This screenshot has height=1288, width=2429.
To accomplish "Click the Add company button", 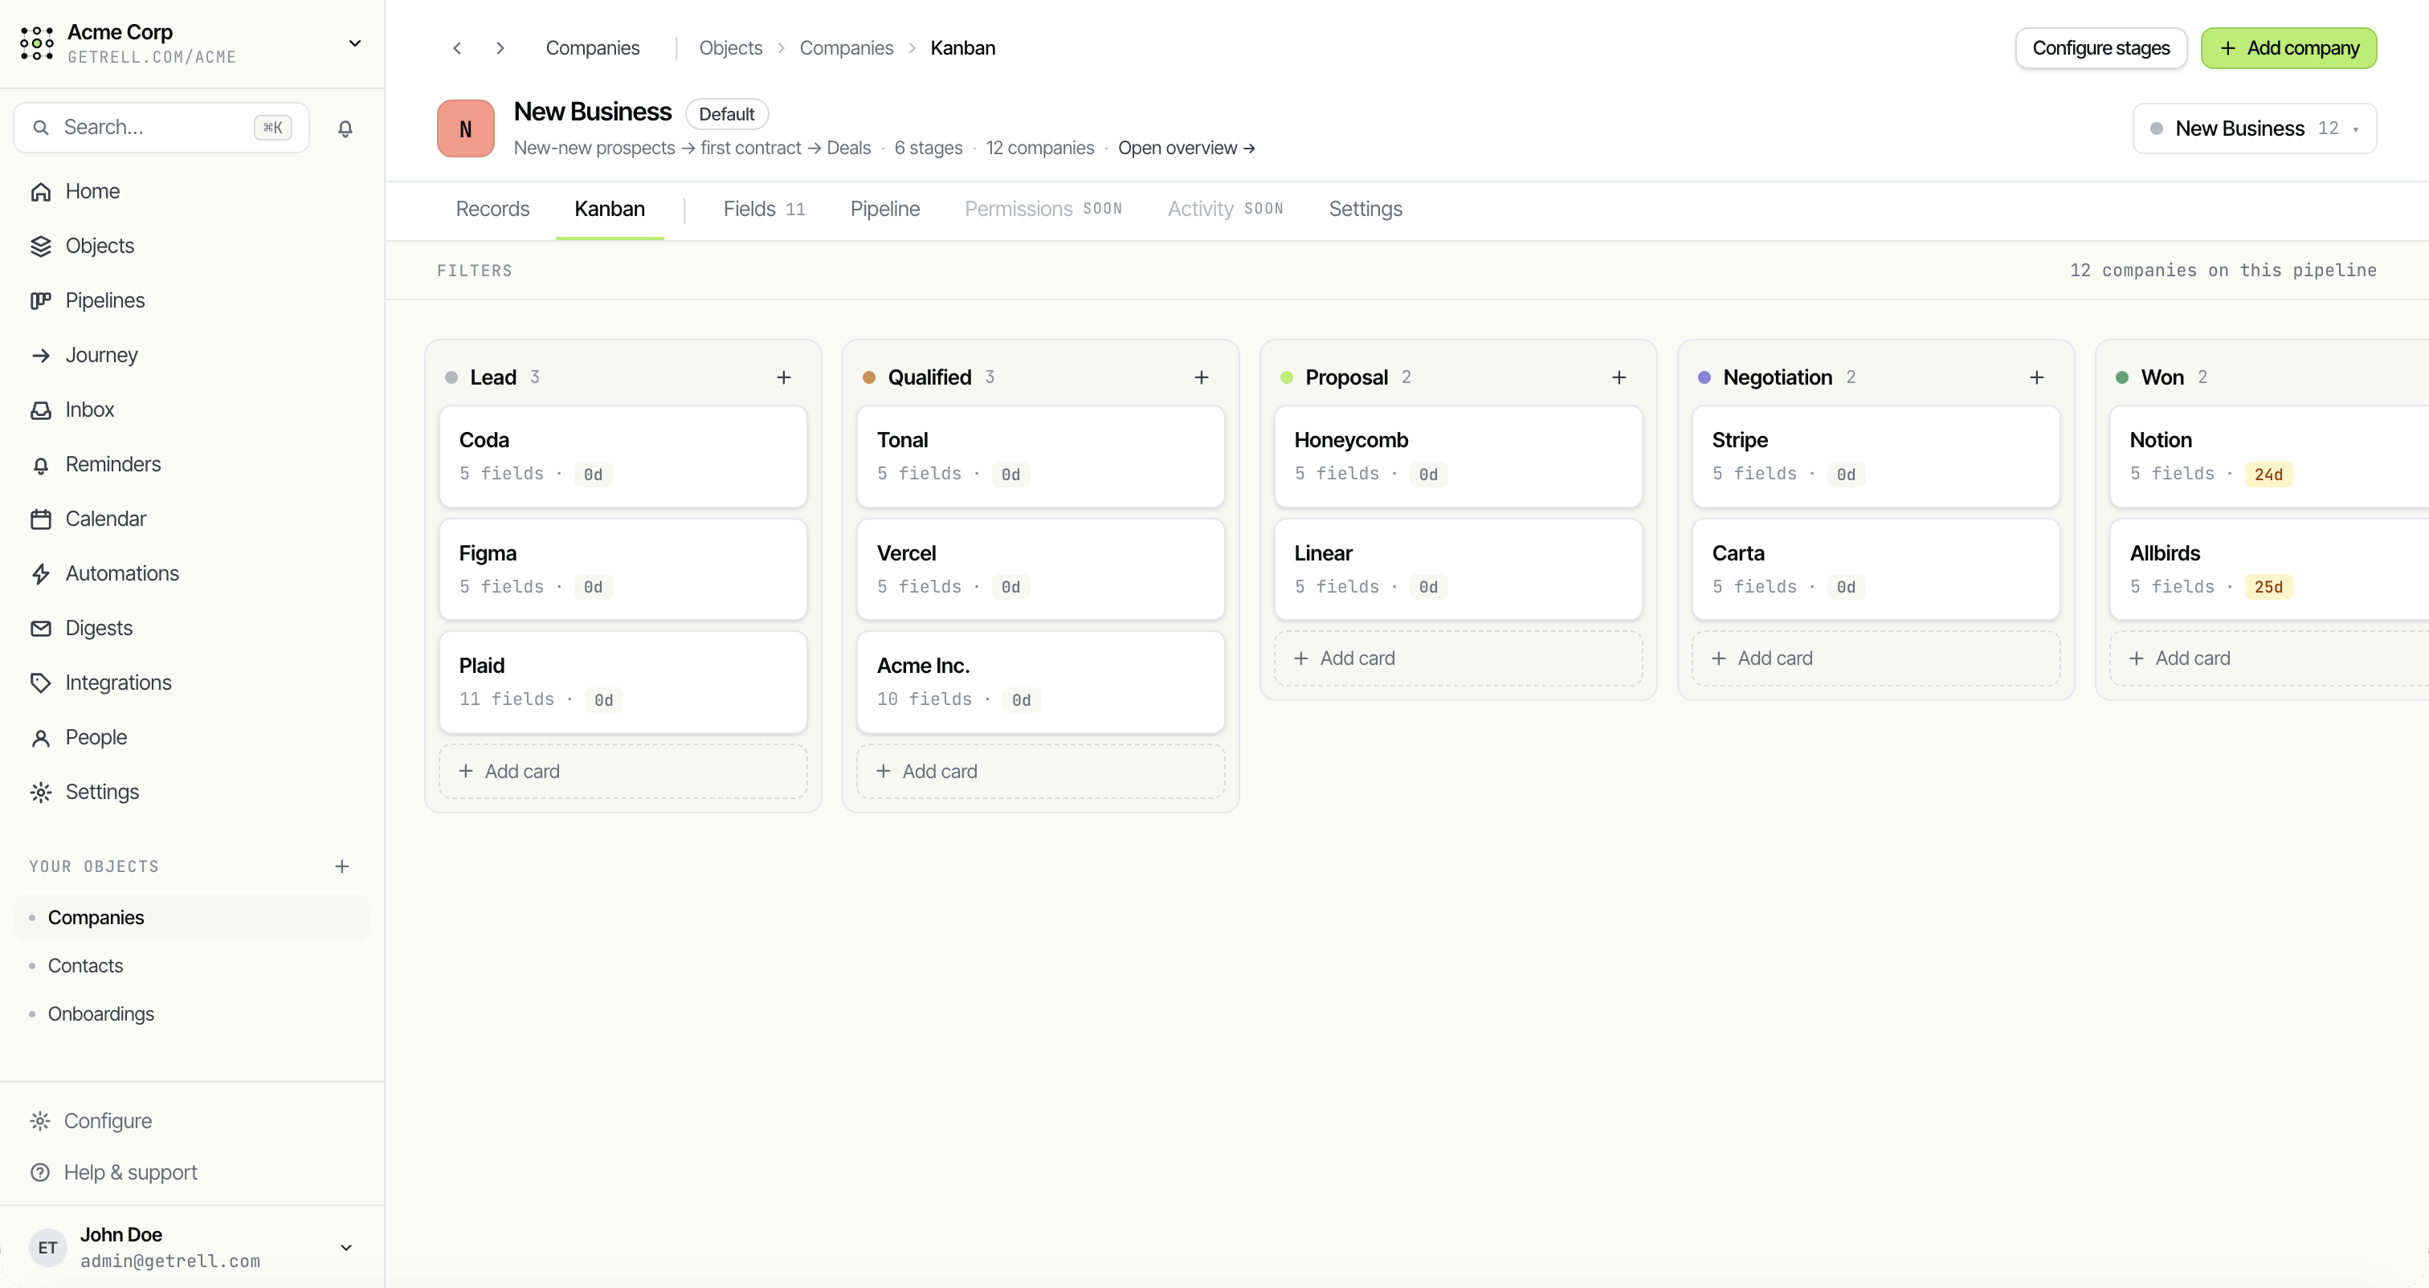I will click(x=2288, y=48).
